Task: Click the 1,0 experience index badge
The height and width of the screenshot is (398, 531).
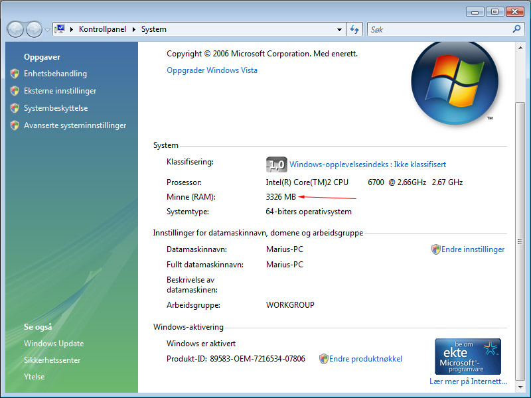Action: pyautogui.click(x=276, y=165)
